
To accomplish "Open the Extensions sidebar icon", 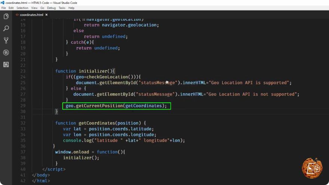I will 6,64.
